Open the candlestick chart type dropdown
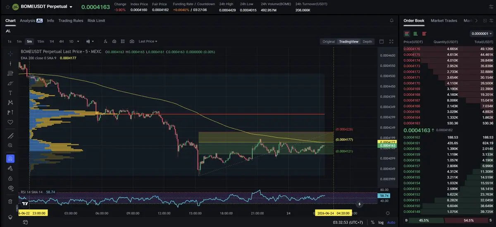This screenshot has height=227, width=496. point(90,41)
